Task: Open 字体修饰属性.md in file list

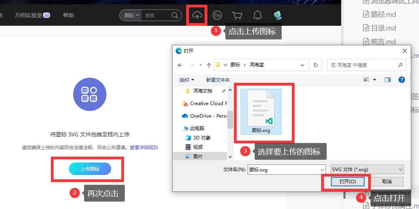Action: [390, 205]
